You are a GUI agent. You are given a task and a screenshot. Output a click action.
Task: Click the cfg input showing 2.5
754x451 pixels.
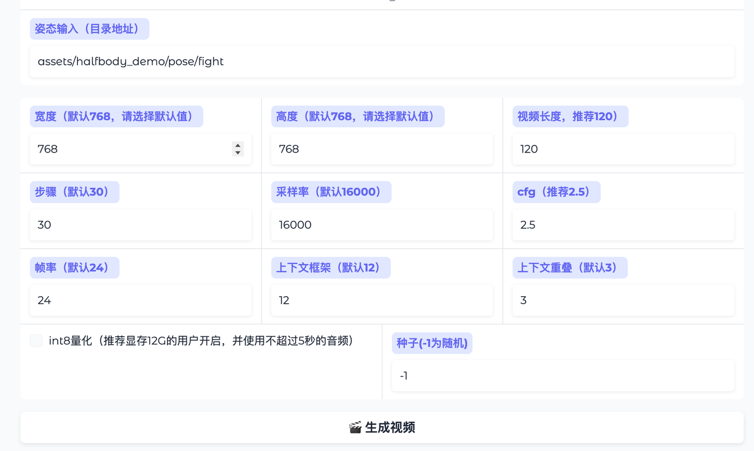click(x=623, y=225)
